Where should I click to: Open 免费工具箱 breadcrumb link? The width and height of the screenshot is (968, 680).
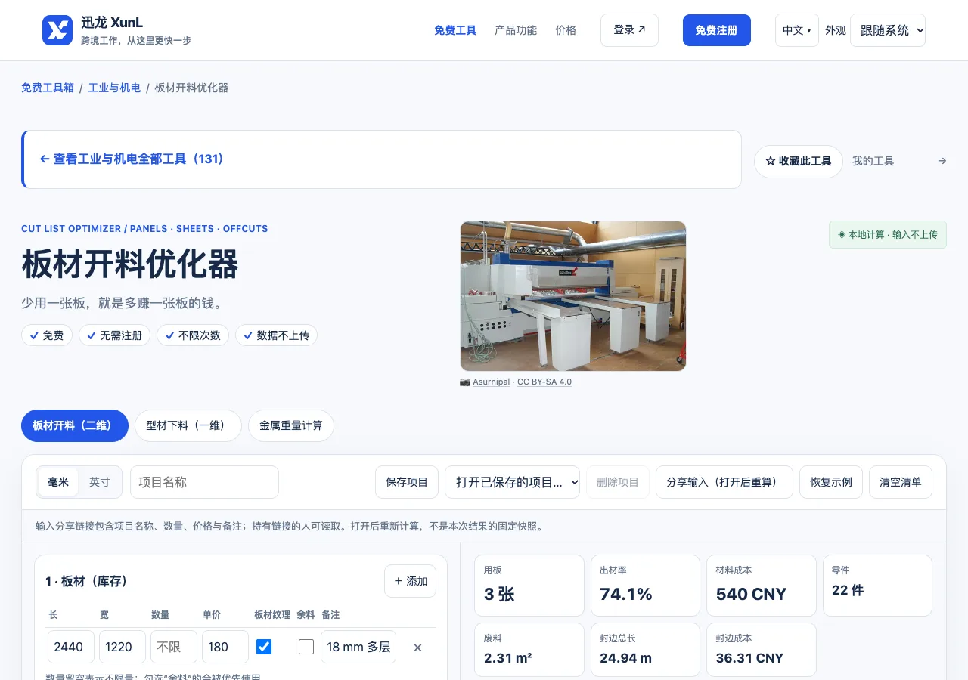tap(48, 88)
